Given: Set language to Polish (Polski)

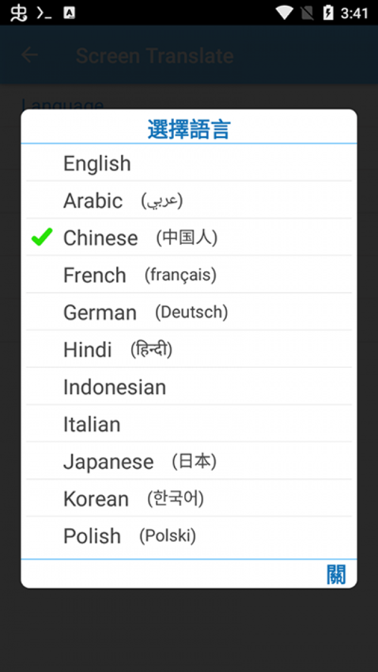Looking at the screenshot, I should pyautogui.click(x=188, y=535).
